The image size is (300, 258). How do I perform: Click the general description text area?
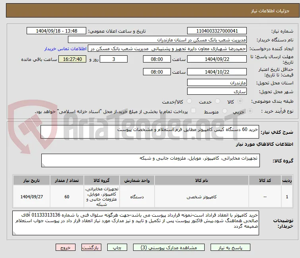pyautogui.click(x=150, y=132)
